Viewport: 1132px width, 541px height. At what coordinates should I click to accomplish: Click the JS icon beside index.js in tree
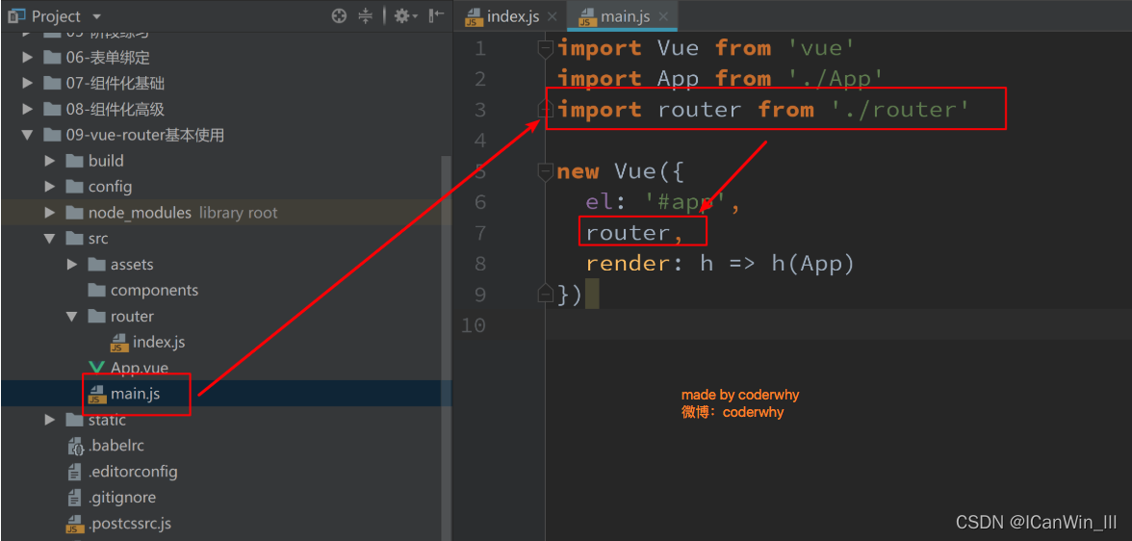click(119, 343)
